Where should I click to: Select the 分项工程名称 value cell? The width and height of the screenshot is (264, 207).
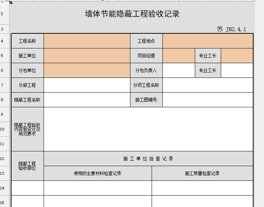(208, 85)
